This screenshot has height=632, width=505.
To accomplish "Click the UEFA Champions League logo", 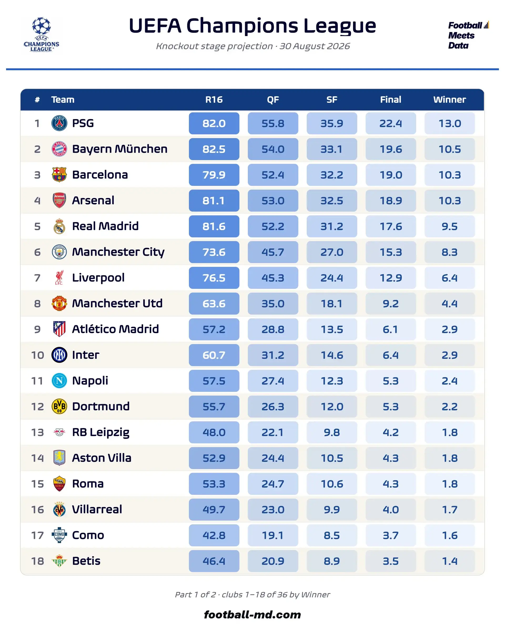I will [41, 34].
